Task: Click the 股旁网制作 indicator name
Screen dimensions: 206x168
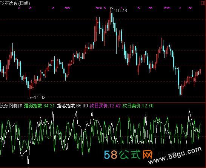Action: click(11, 106)
